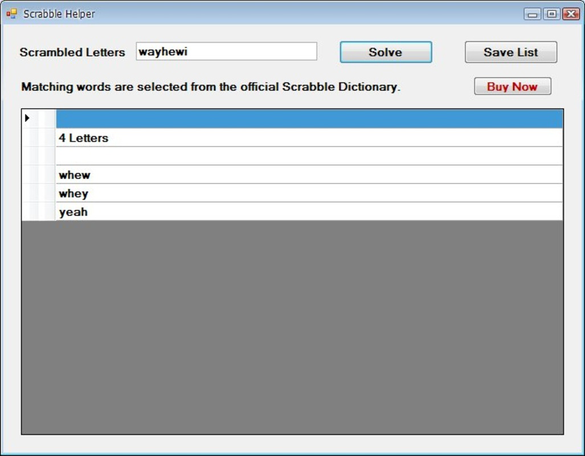Close the Scrabble Helper window

571,14
